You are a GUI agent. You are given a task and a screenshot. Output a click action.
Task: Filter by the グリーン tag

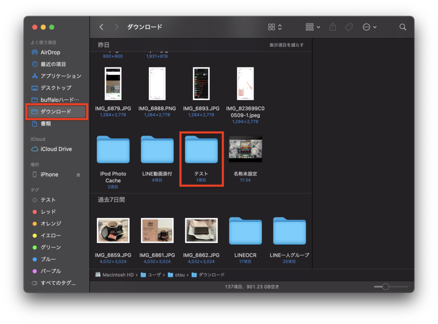(57, 247)
